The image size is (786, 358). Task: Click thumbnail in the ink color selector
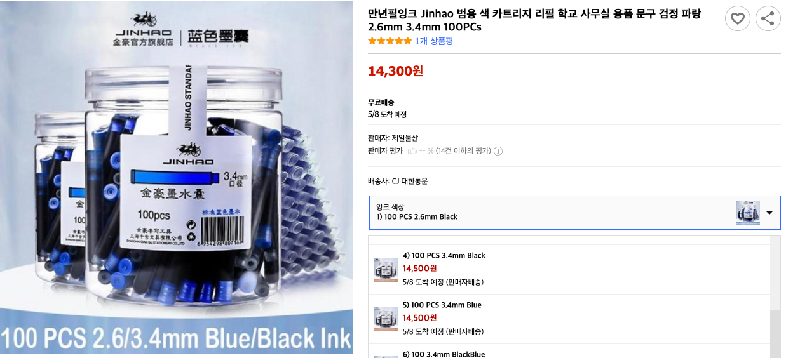[748, 213]
